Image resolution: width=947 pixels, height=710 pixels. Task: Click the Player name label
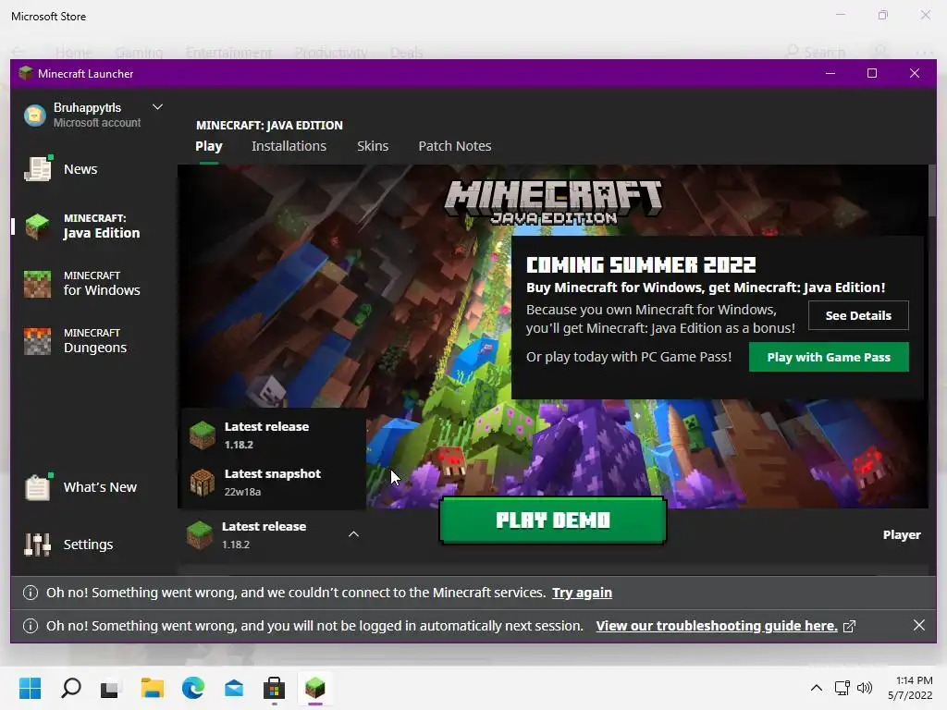pyautogui.click(x=902, y=535)
